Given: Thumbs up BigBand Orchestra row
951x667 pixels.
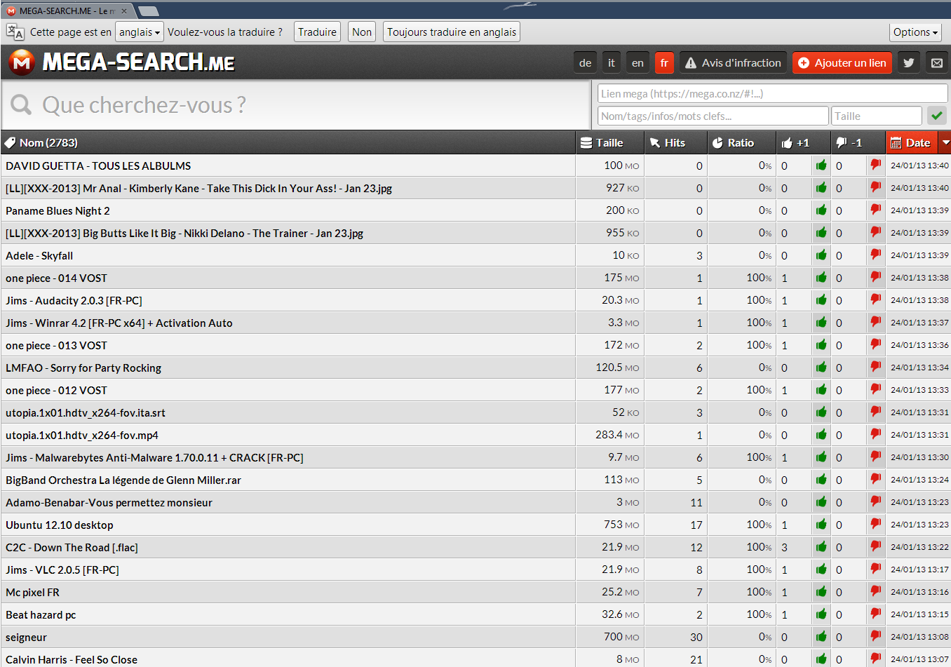Looking at the screenshot, I should coord(821,480).
